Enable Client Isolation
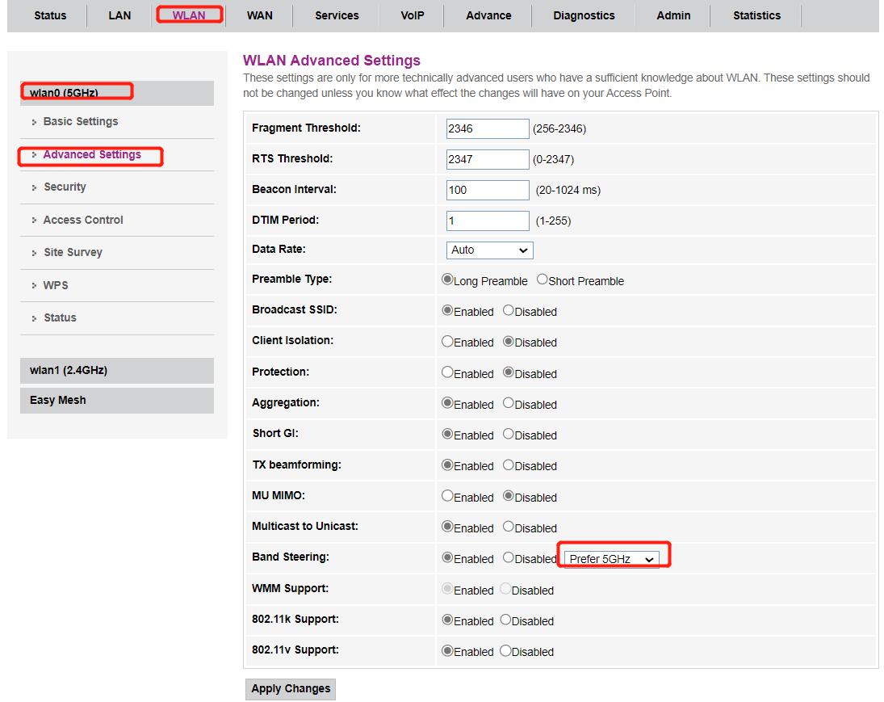Image resolution: width=884 pixels, height=702 pixels. tap(447, 342)
